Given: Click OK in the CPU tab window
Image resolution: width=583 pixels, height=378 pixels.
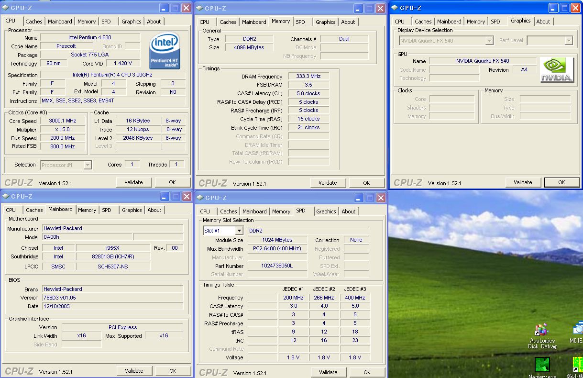Looking at the screenshot, I should [173, 182].
